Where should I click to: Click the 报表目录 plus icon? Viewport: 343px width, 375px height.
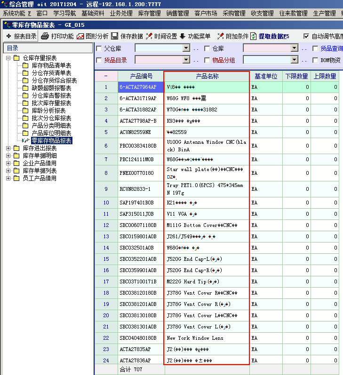pyautogui.click(x=8, y=36)
